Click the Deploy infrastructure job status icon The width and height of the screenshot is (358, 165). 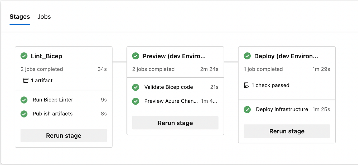click(247, 109)
